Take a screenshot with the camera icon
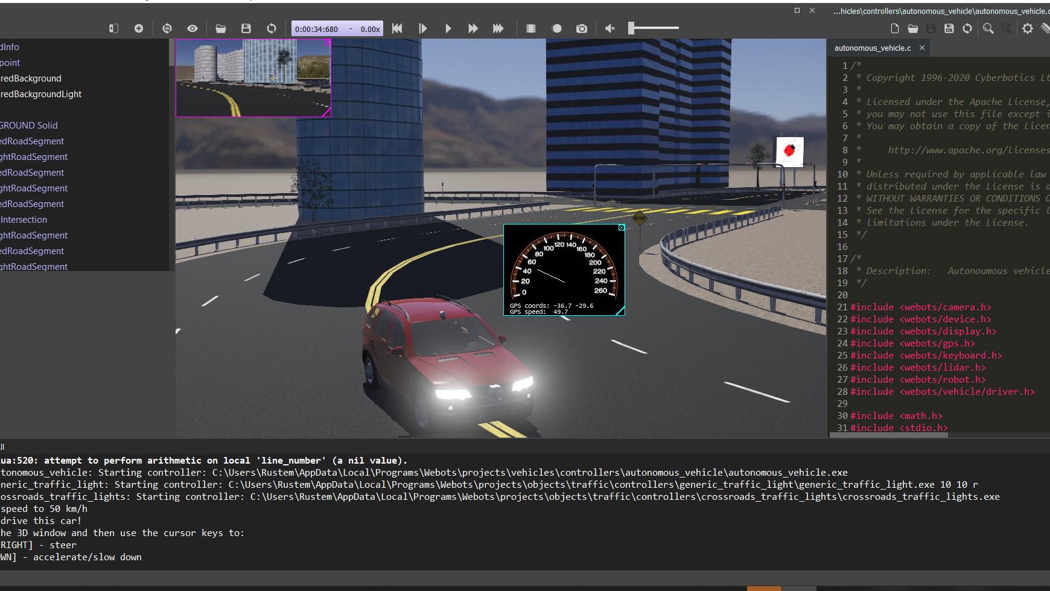Viewport: 1050px width, 591px height. tap(582, 28)
